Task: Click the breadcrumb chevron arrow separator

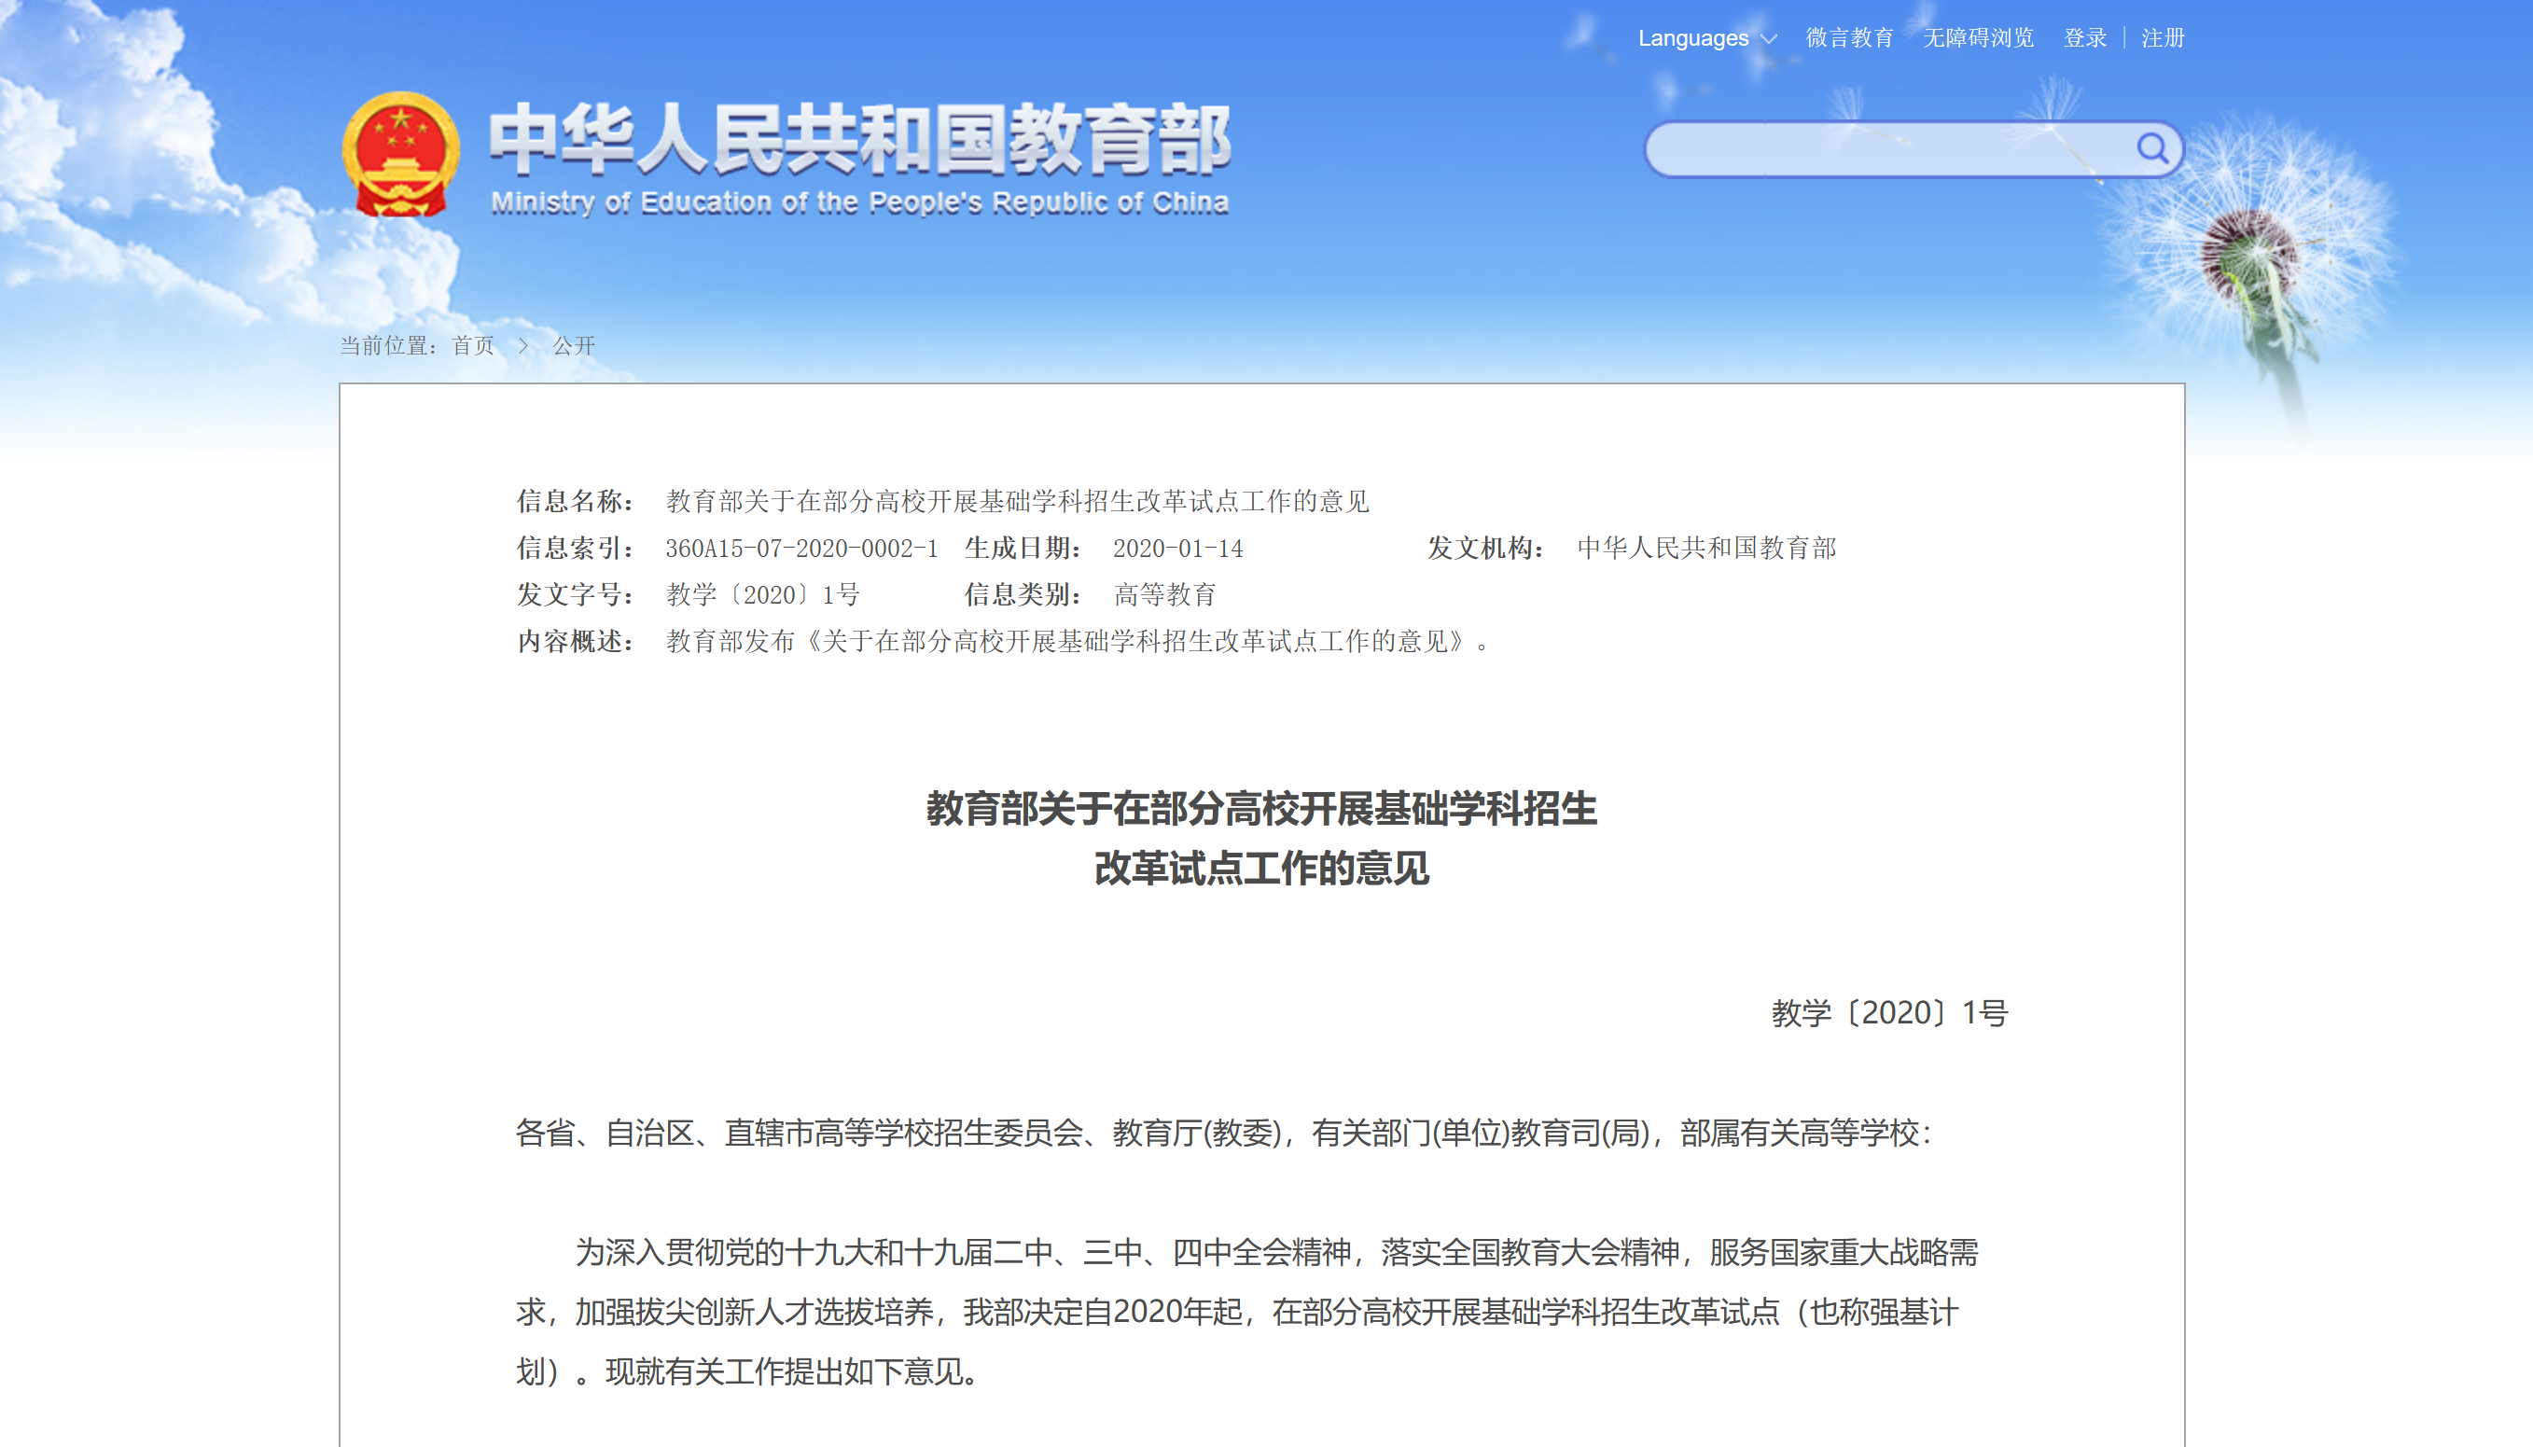Action: tap(523, 346)
